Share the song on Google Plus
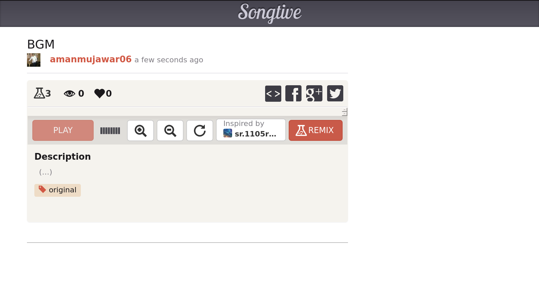Screen dimensions: 539x283 pos(314,94)
